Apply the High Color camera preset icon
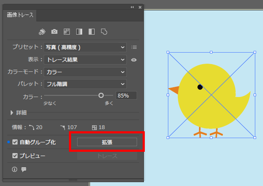This screenshot has height=186, width=263. coord(54,32)
